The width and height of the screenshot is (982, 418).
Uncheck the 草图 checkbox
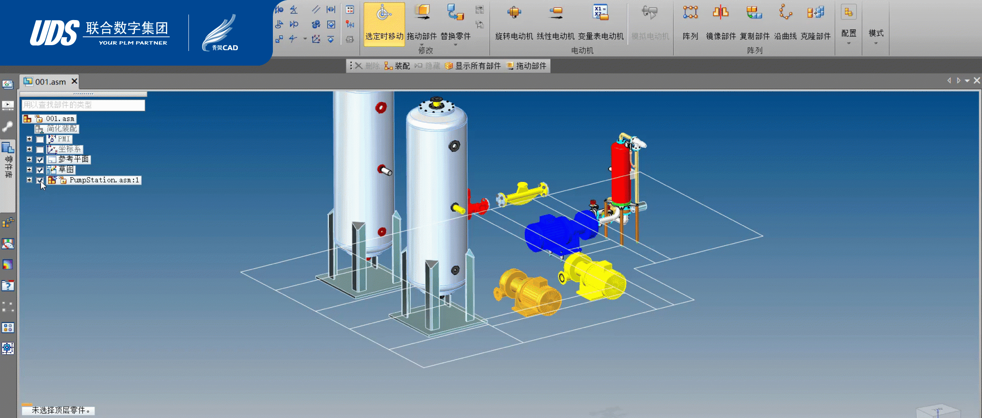[x=40, y=170]
